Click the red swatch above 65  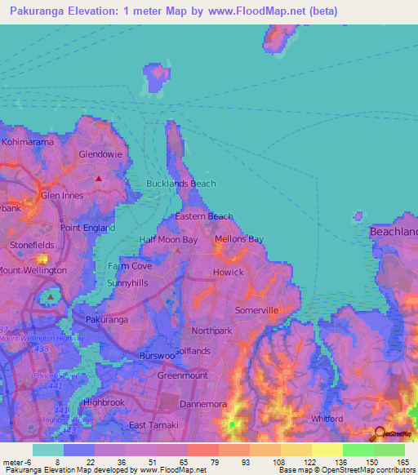coord(203,450)
